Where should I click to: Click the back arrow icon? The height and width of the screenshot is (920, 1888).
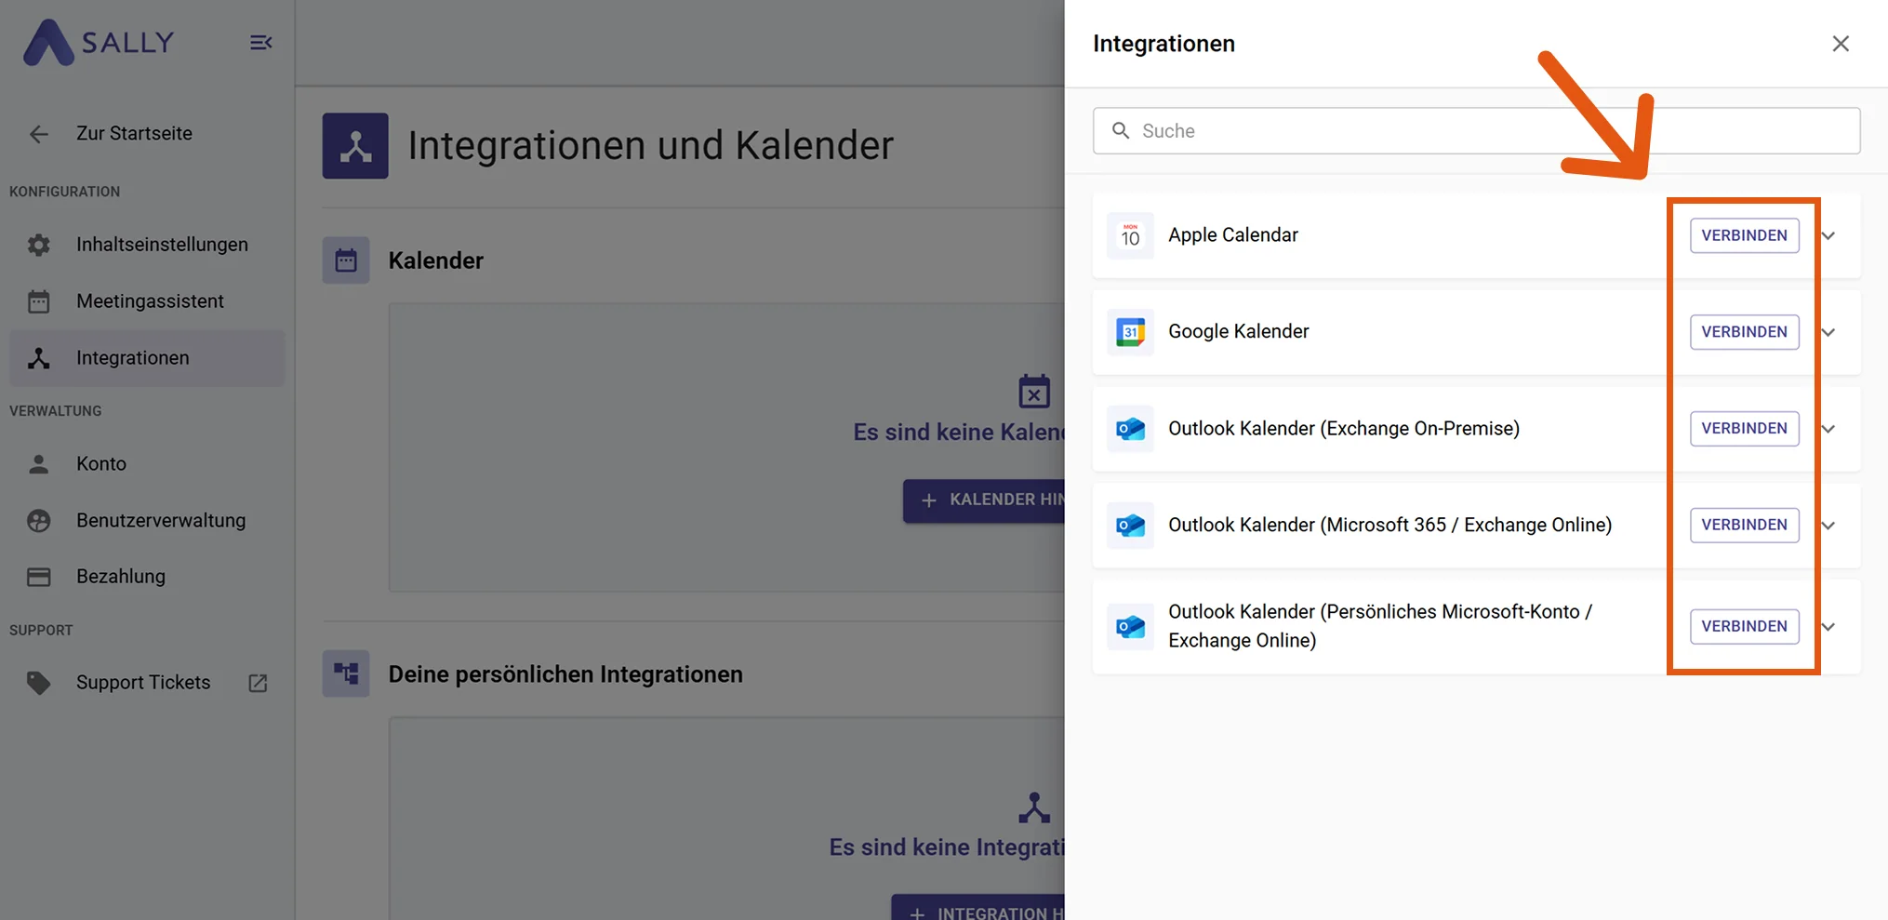click(x=39, y=134)
